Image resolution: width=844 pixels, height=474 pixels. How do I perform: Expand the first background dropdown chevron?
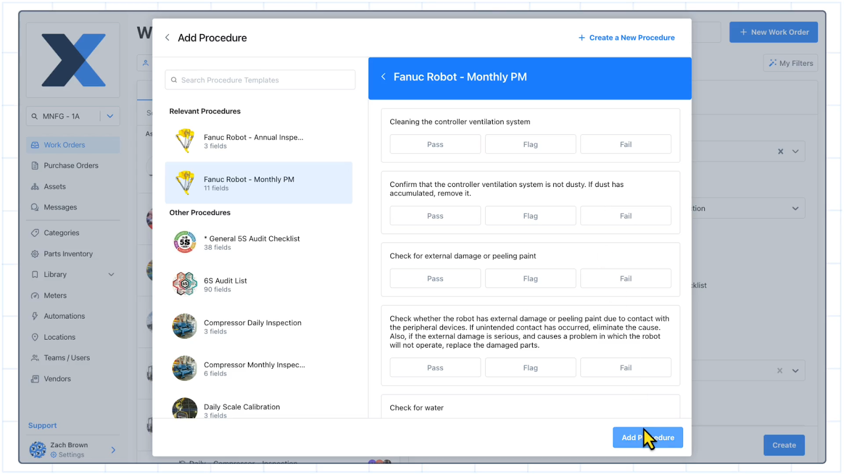[795, 152]
